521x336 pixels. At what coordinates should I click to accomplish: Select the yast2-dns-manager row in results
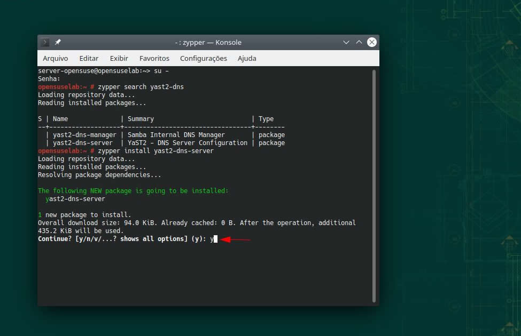click(x=84, y=135)
